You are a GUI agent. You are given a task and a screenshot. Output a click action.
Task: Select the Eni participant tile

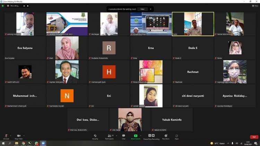pyautogui.click(x=109, y=96)
